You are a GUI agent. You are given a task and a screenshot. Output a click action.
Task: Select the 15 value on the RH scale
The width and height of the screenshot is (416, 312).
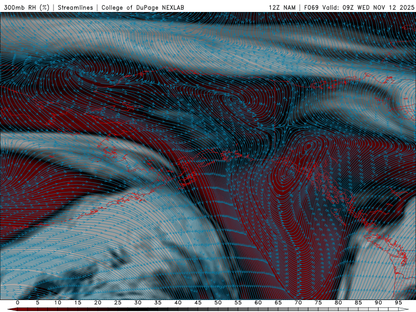77,303
